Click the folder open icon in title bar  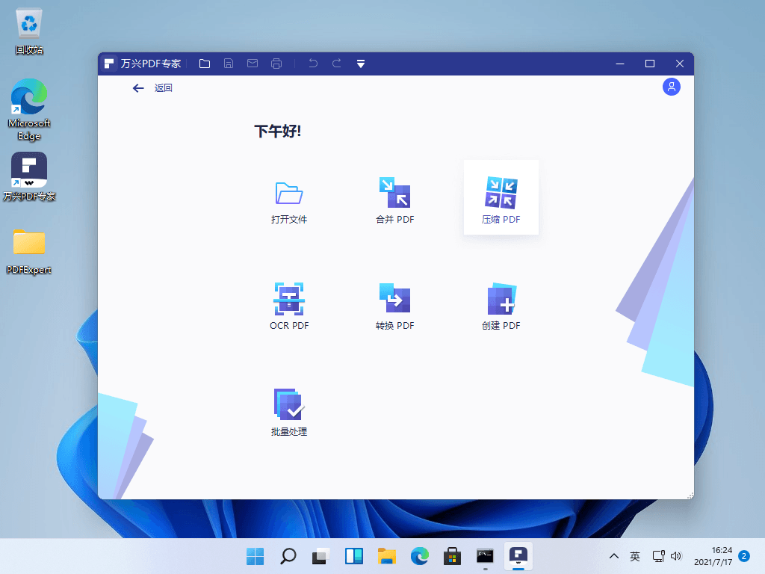tap(205, 64)
